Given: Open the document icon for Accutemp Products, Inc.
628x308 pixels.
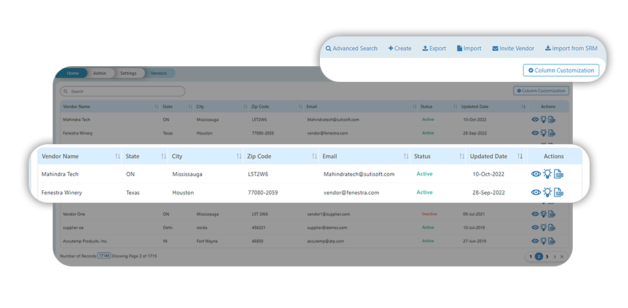Looking at the screenshot, I should (551, 241).
